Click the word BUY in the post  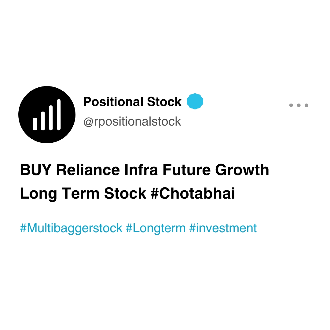[x=36, y=170]
